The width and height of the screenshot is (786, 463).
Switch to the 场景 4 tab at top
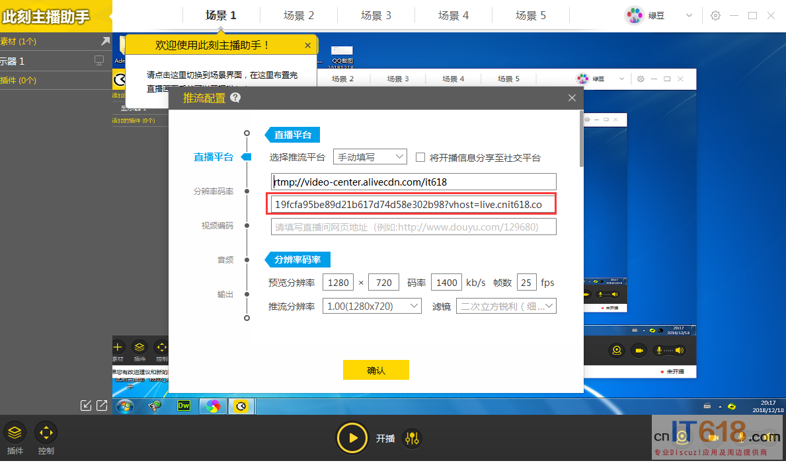click(453, 15)
